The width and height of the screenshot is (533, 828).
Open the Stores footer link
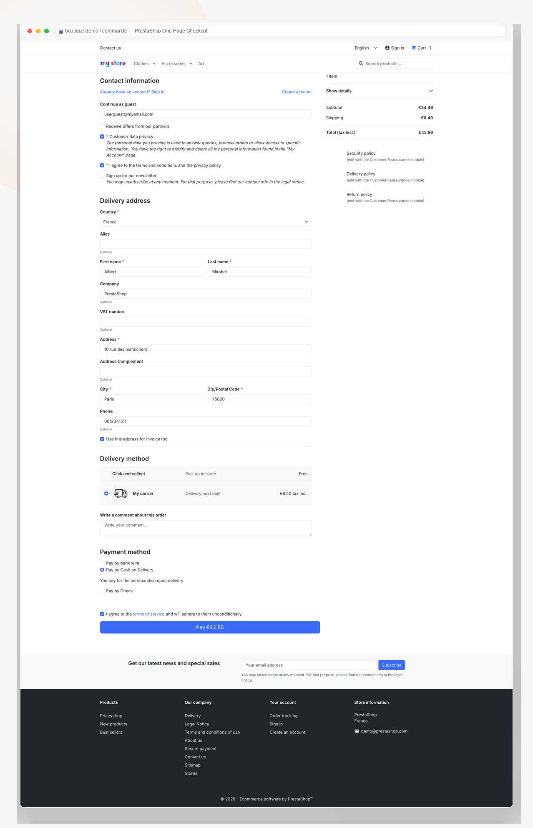pos(191,773)
